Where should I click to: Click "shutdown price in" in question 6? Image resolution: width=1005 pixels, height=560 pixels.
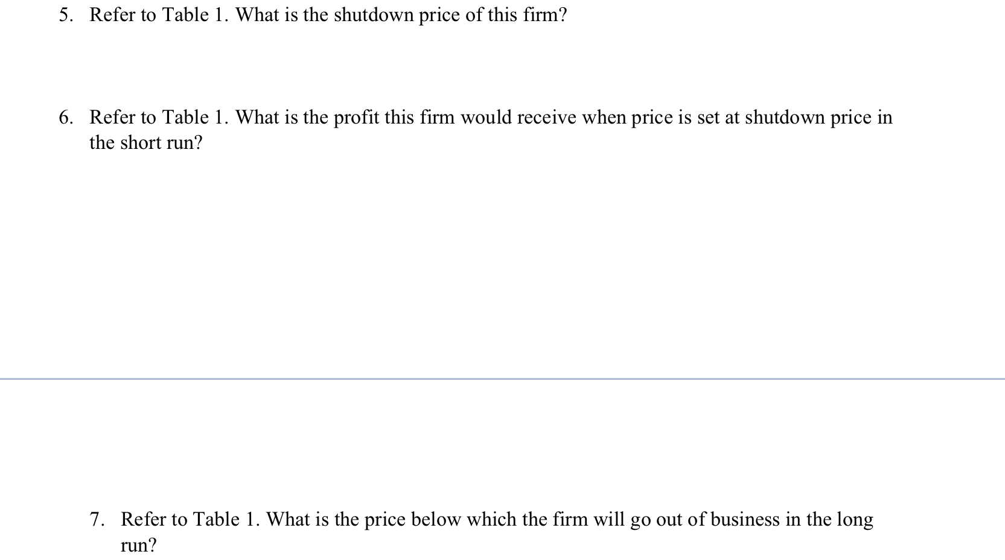[818, 118]
